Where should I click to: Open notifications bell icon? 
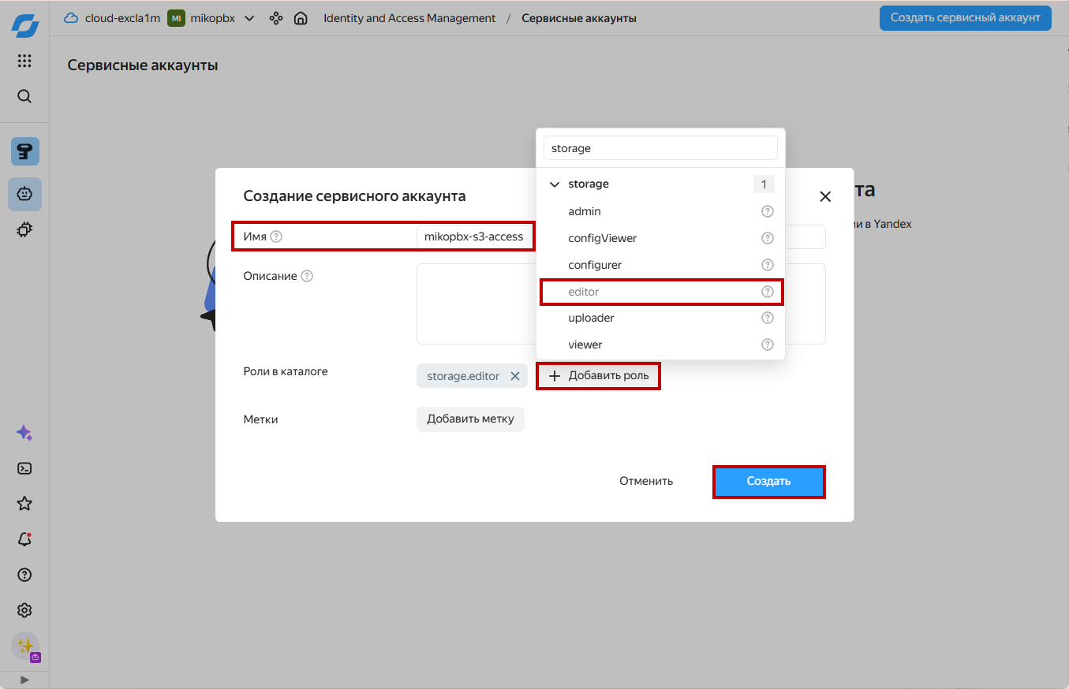click(x=24, y=539)
